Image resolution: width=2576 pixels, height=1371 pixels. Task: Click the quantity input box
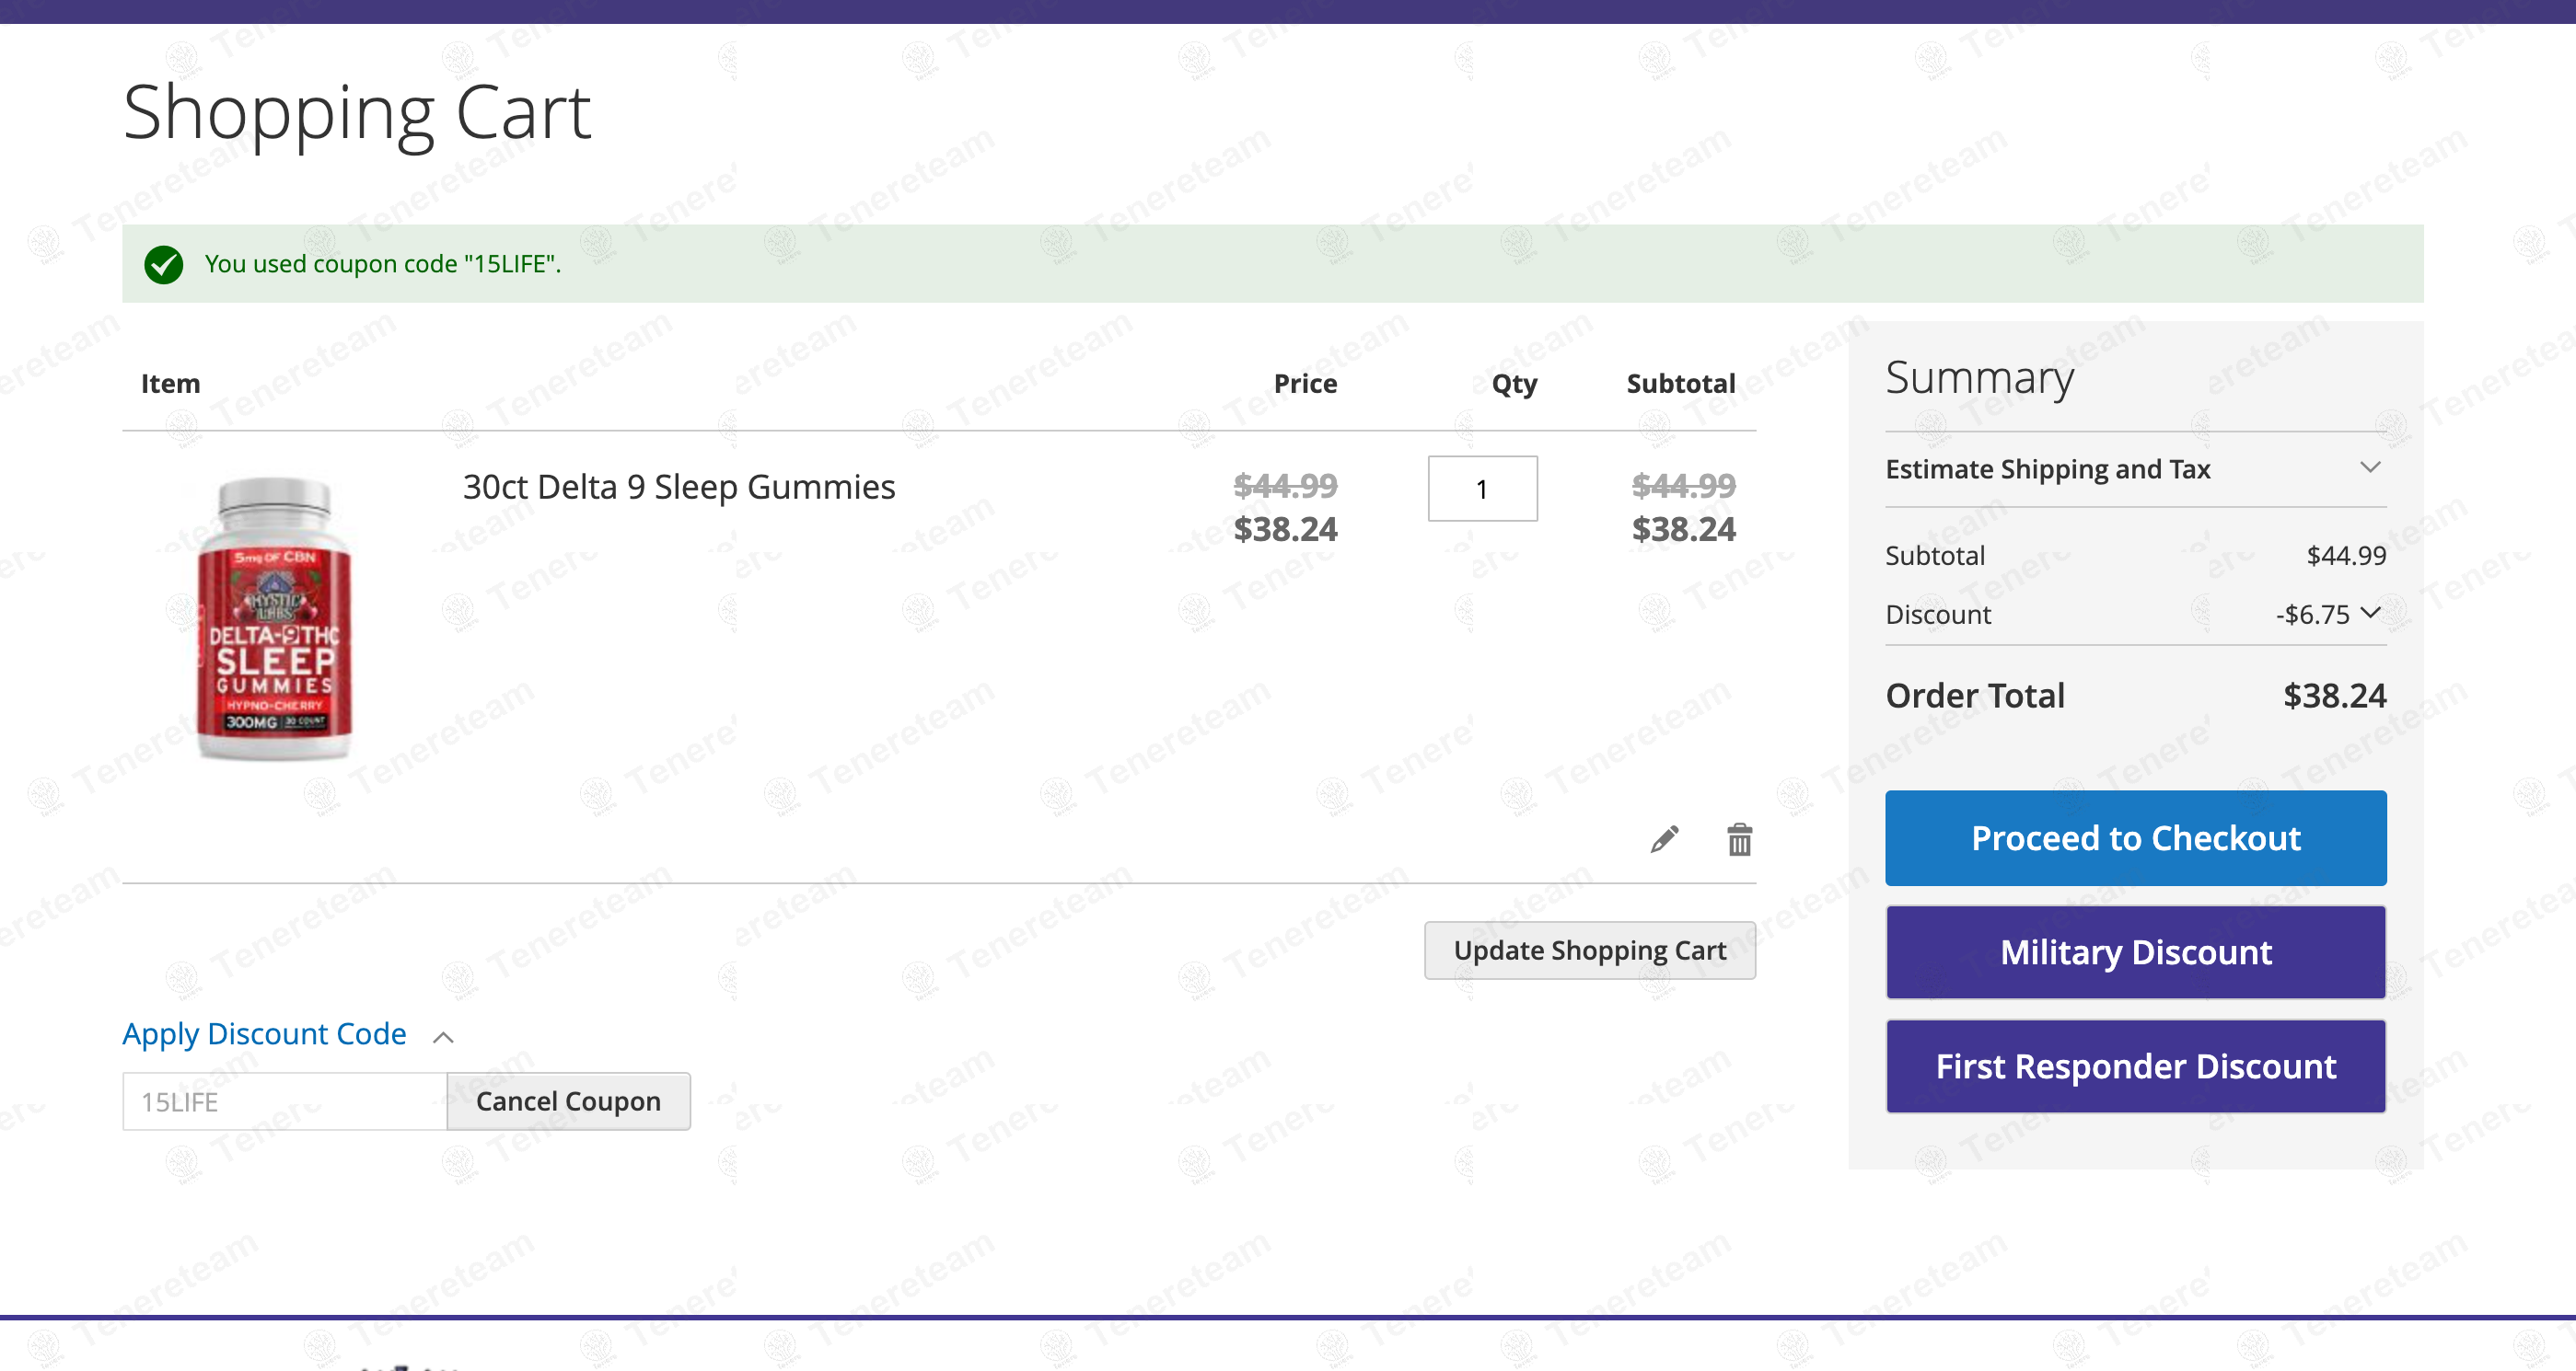pyautogui.click(x=1482, y=489)
